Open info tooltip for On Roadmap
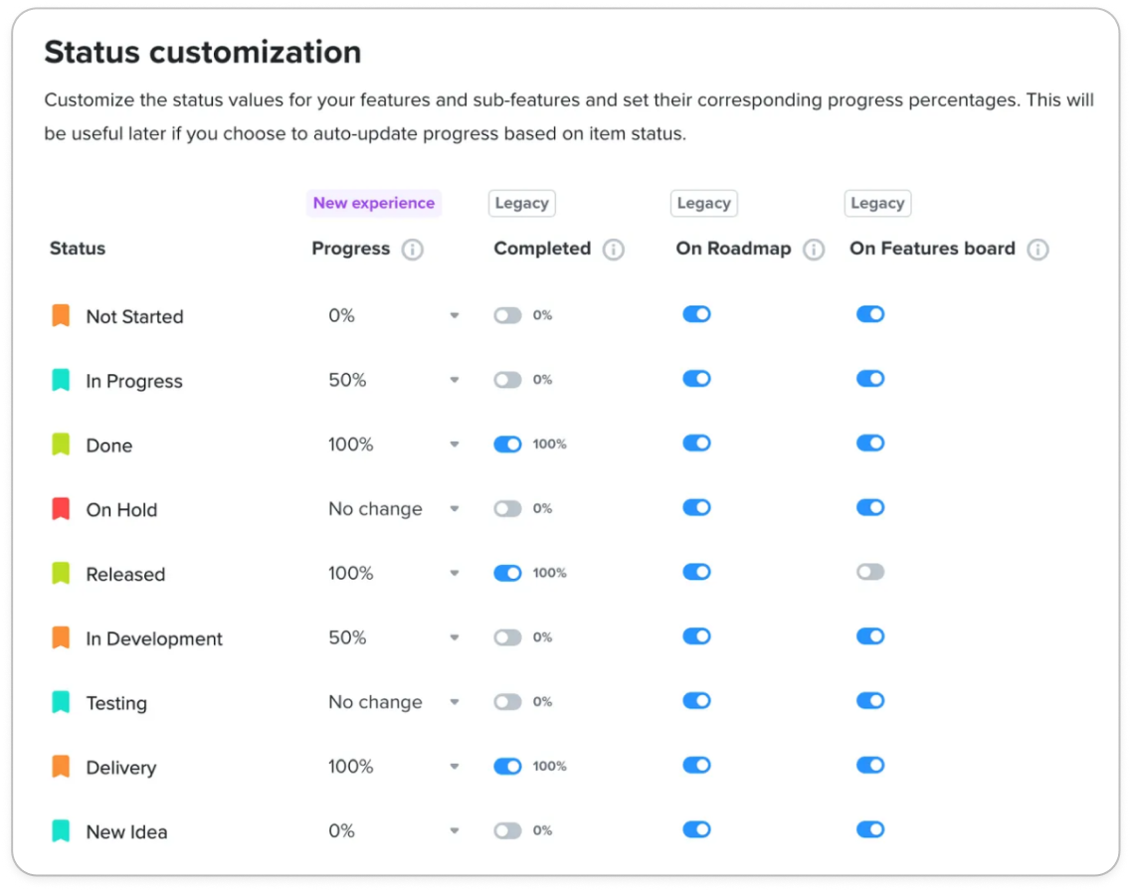 point(814,250)
